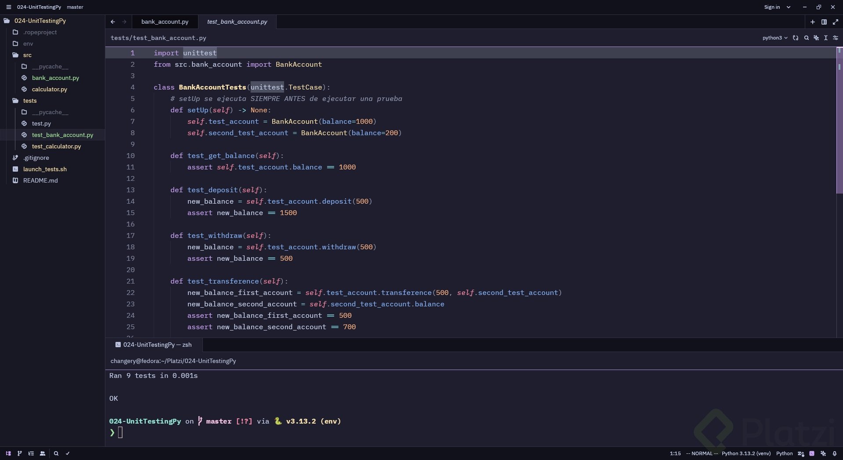Click the terminal prompt input cursor
Image resolution: width=843 pixels, height=460 pixels.
point(120,432)
